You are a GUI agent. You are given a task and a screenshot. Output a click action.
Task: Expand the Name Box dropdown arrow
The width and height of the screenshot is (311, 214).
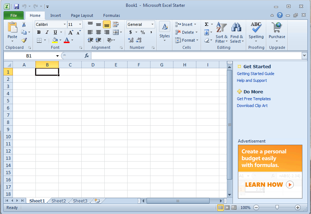(57, 56)
